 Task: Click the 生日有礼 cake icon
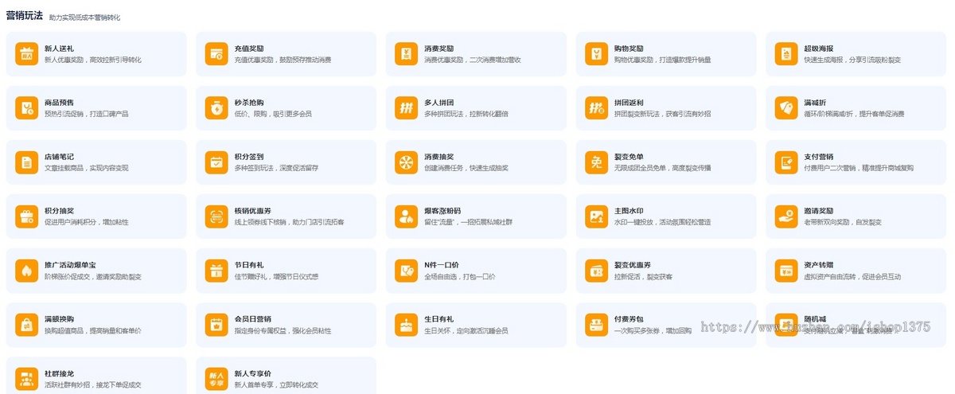(x=407, y=325)
